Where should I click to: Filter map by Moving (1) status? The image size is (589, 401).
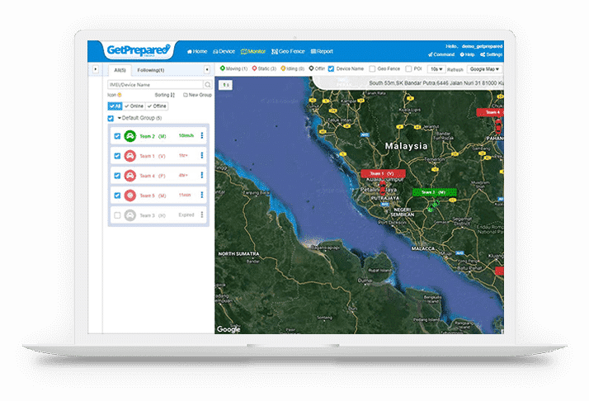pyautogui.click(x=233, y=68)
